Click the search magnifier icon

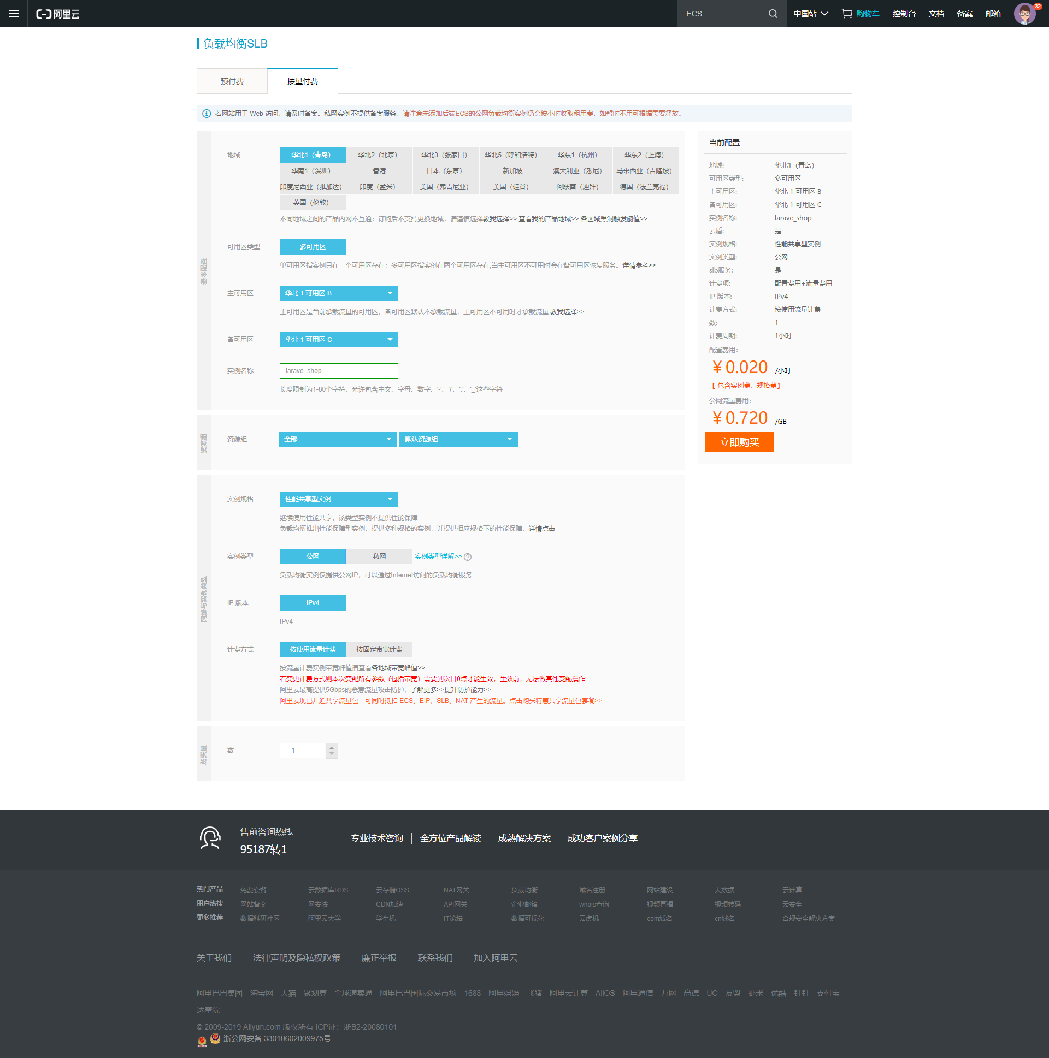click(x=773, y=14)
